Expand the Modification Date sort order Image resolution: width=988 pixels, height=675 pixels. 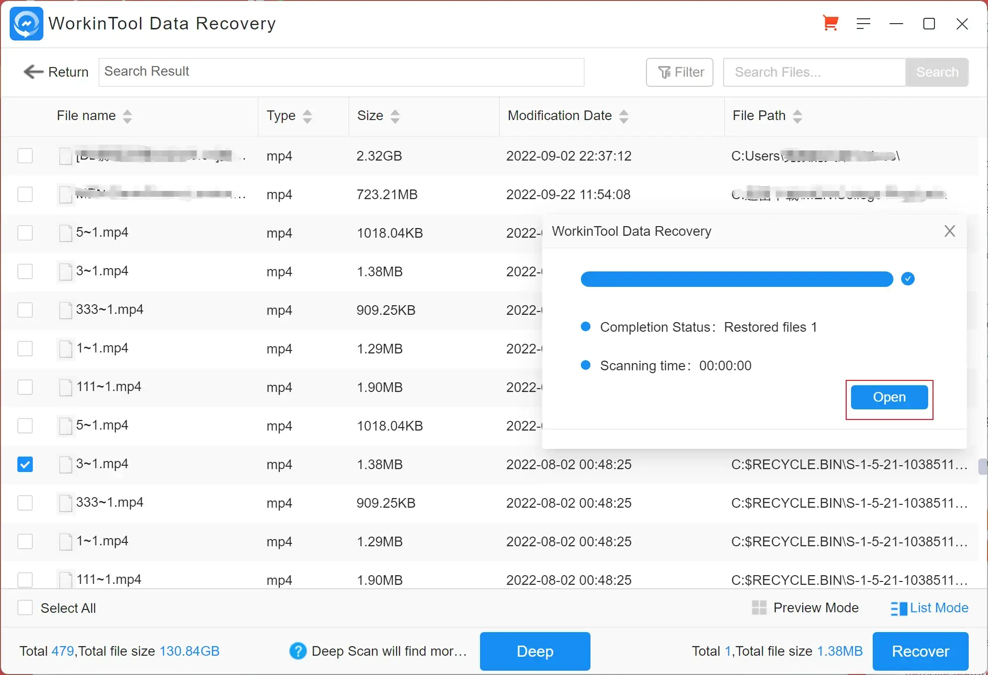tap(625, 116)
